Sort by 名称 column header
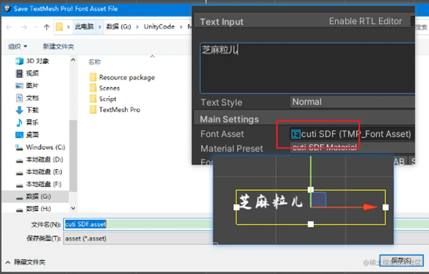The height and width of the screenshot is (274, 429). click(x=95, y=62)
